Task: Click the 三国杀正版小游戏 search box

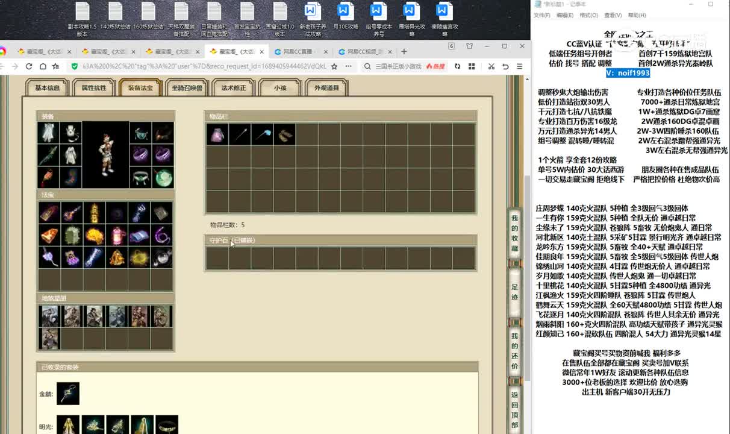Action: pyautogui.click(x=399, y=66)
